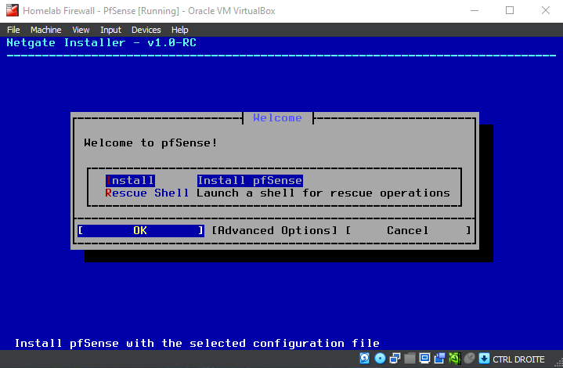Open the Machine menu
563x368 pixels.
click(45, 30)
